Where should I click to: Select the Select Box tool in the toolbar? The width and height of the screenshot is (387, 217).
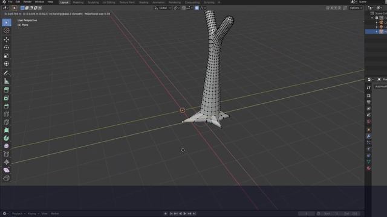(x=7, y=22)
